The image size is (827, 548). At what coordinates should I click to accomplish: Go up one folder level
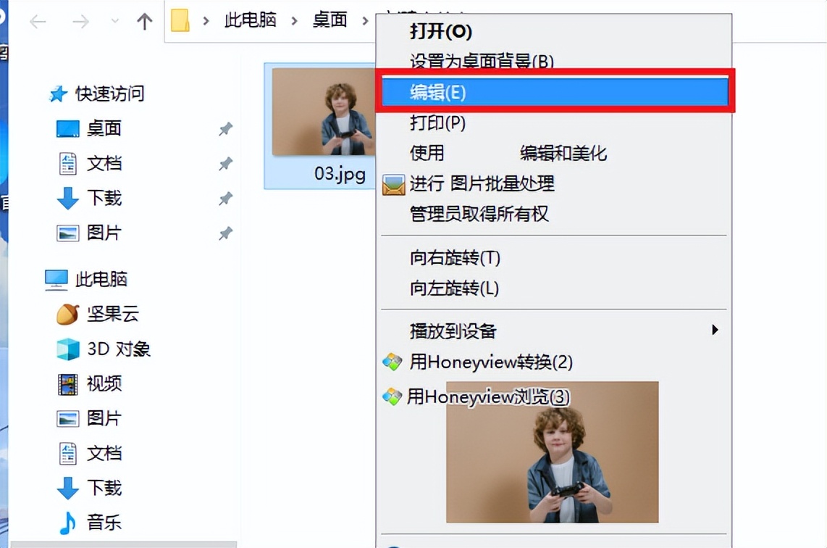(x=145, y=21)
